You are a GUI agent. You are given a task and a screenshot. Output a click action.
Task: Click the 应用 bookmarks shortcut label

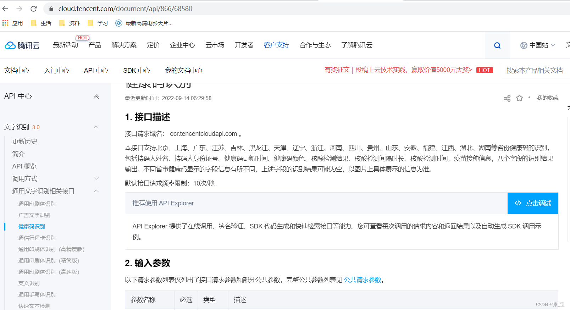[18, 23]
